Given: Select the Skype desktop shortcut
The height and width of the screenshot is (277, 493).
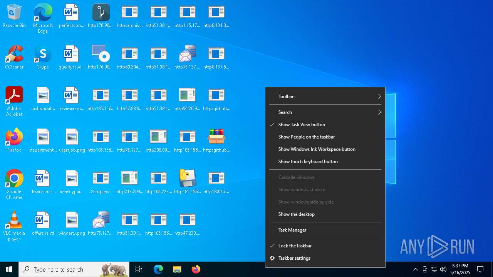Looking at the screenshot, I should click(x=43, y=58).
